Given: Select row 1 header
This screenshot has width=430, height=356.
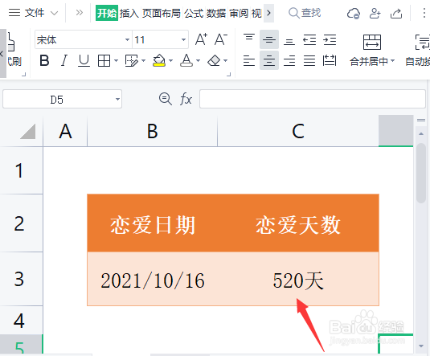Looking at the screenshot, I should (22, 170).
